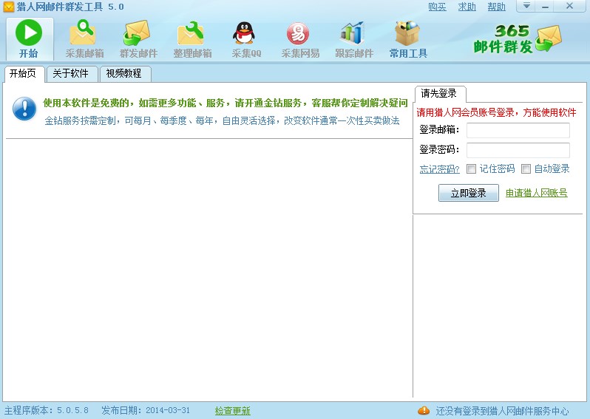Click the 主程序版本: 5.0.5.8 status text
The image size is (590, 419).
[x=47, y=410]
